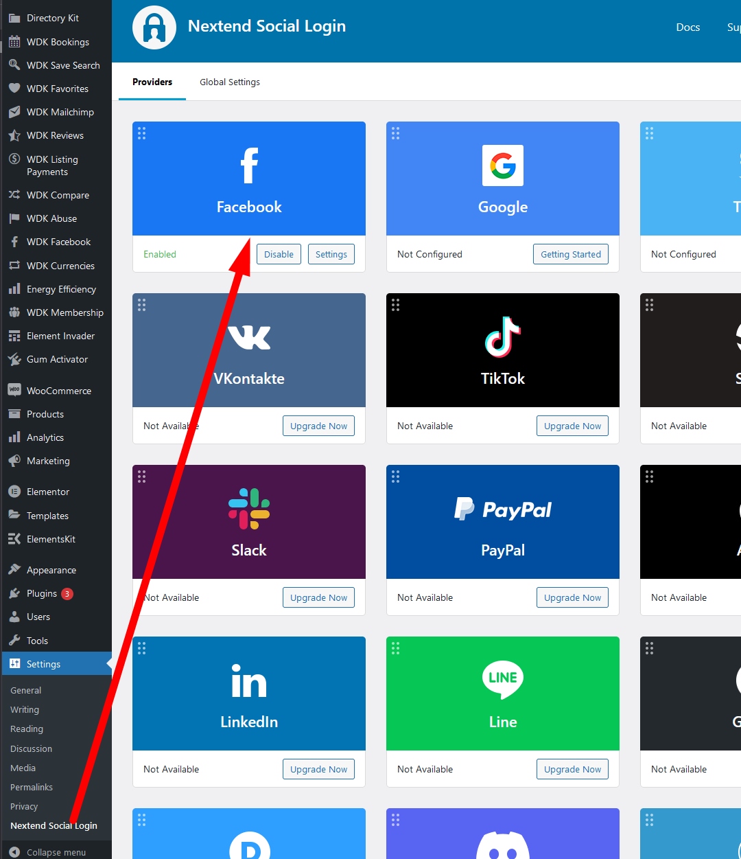
Task: Click Upgrade Now for VKontakte
Action: [x=319, y=426]
